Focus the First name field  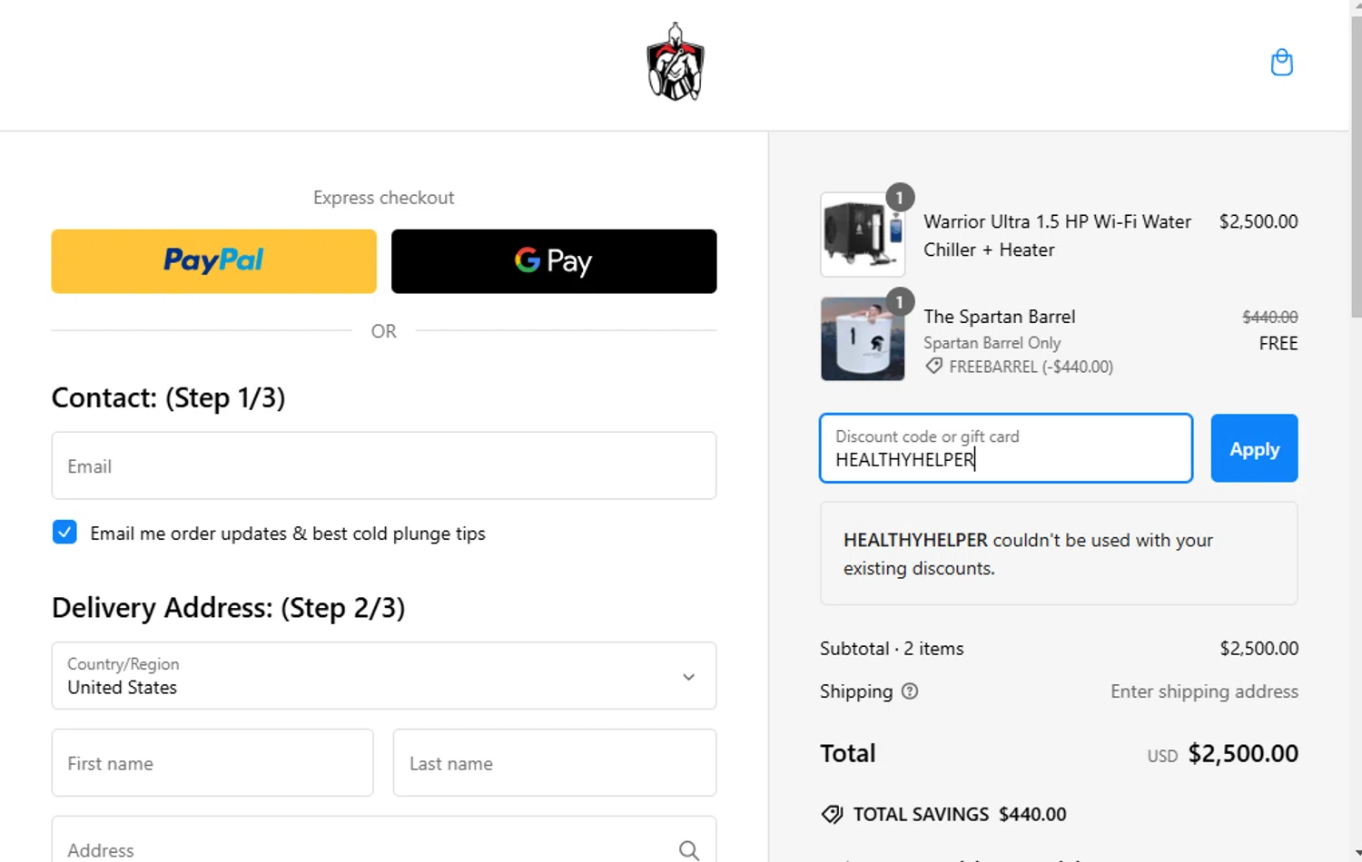(x=212, y=763)
